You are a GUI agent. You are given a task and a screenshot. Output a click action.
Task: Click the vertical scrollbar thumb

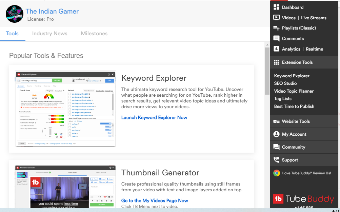pyautogui.click(x=267, y=71)
